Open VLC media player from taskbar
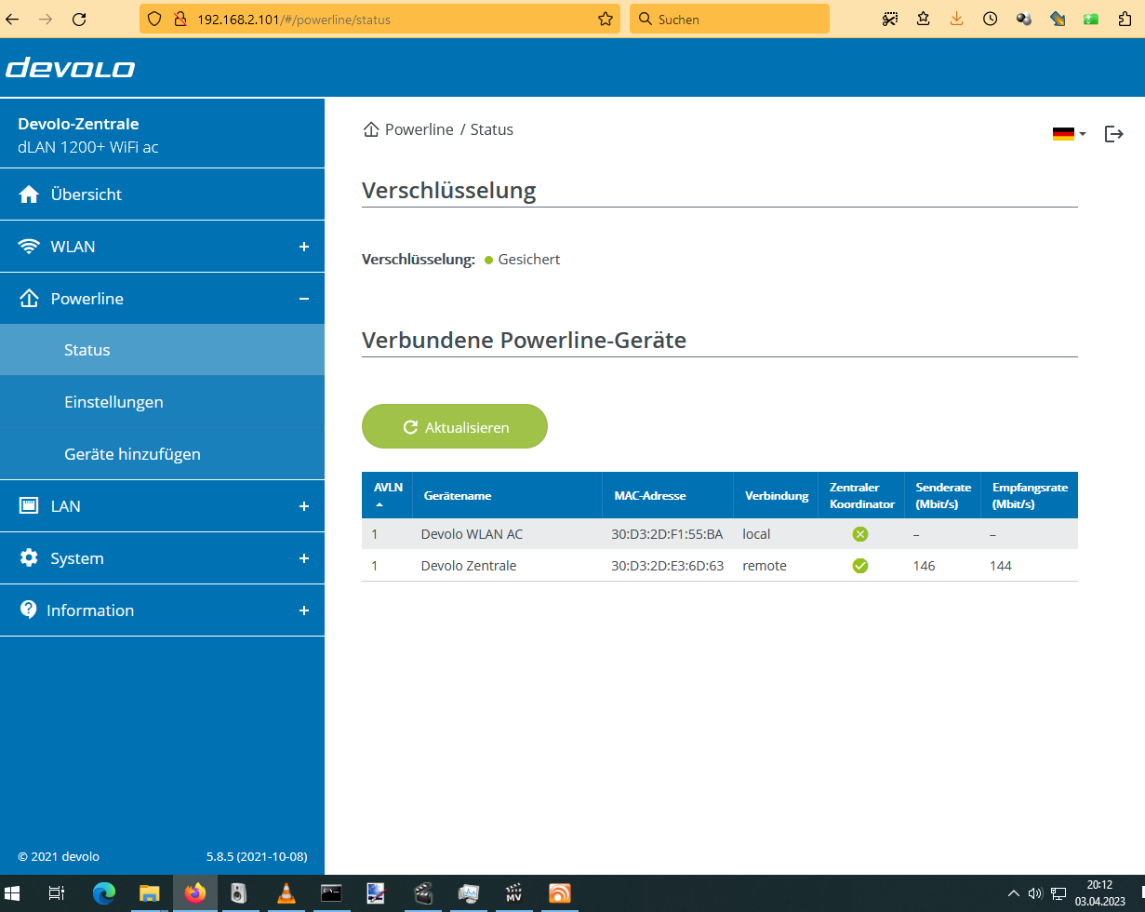This screenshot has width=1145, height=912. (x=286, y=893)
